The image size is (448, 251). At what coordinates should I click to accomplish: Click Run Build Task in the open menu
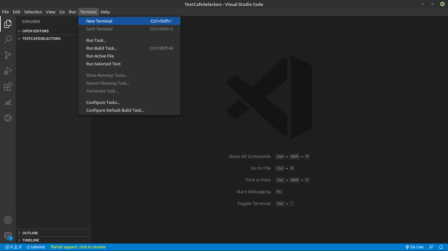(x=101, y=48)
